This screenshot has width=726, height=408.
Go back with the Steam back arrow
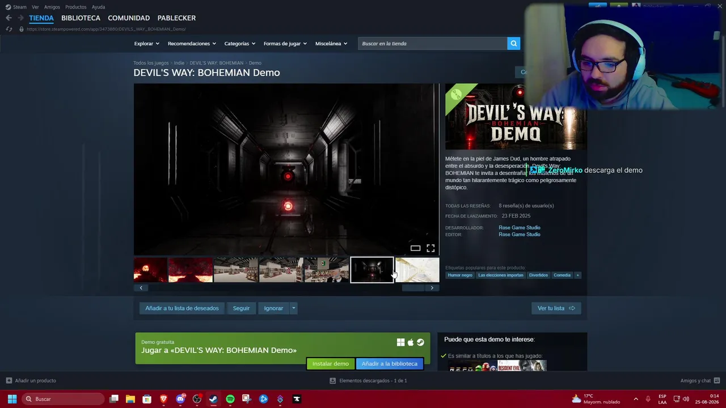(9, 18)
